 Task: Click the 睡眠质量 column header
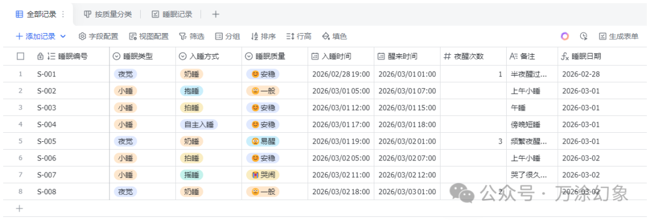point(275,57)
